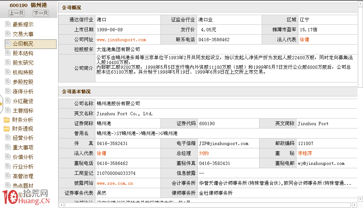
Task: Click the 600190 锦州港 stock title
Action: (x=28, y=5)
